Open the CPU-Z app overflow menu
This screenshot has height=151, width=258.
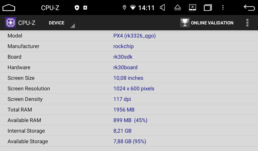(x=247, y=23)
